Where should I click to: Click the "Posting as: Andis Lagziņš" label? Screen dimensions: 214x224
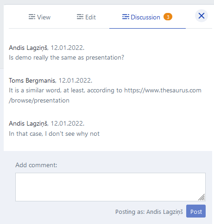point(149,212)
